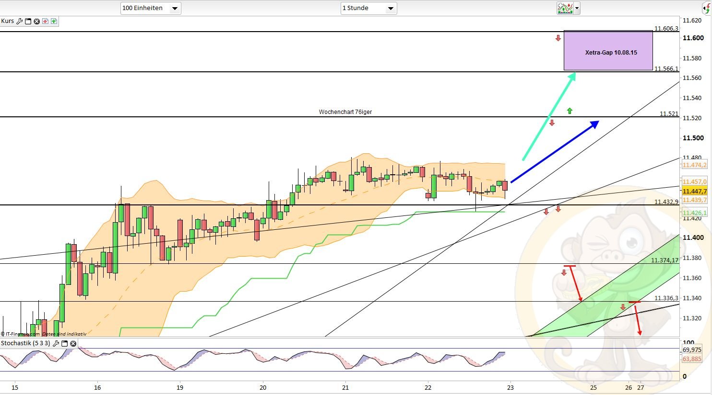Move Kurs panel down with red arrow
The width and height of the screenshot is (712, 395).
45,21
